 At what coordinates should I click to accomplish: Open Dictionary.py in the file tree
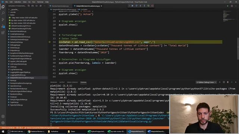(x=15, y=48)
